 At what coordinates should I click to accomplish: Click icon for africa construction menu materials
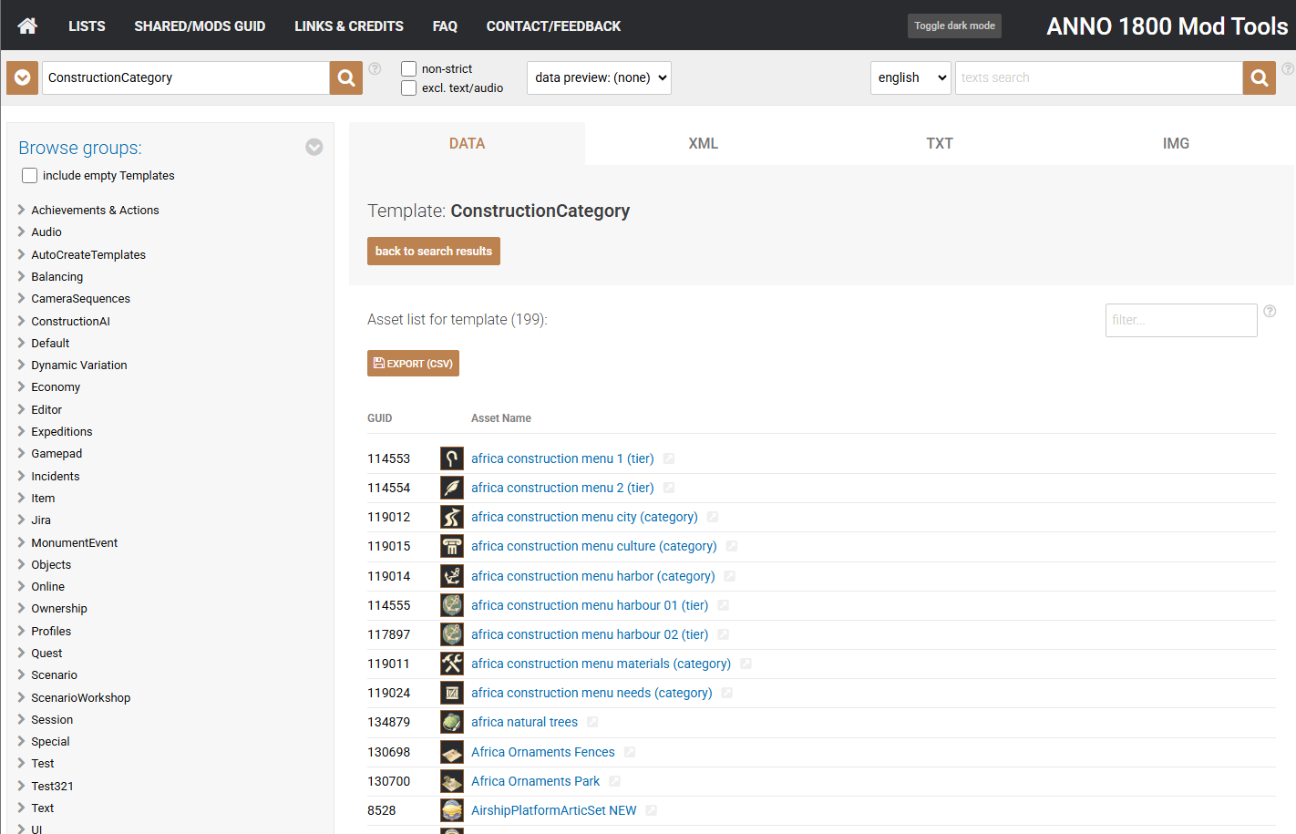pos(451,664)
